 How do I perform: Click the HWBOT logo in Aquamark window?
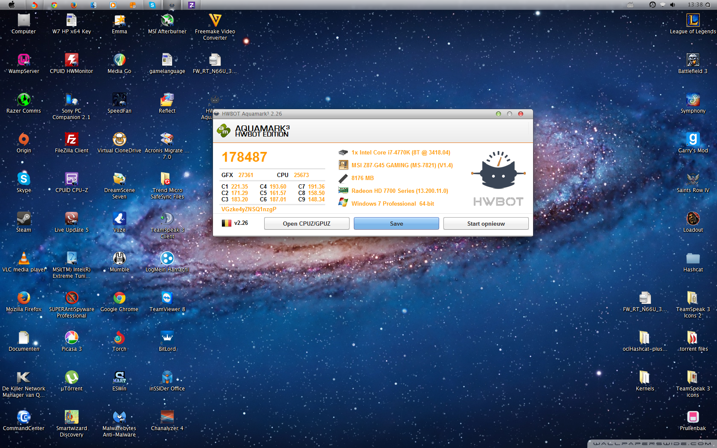(498, 178)
